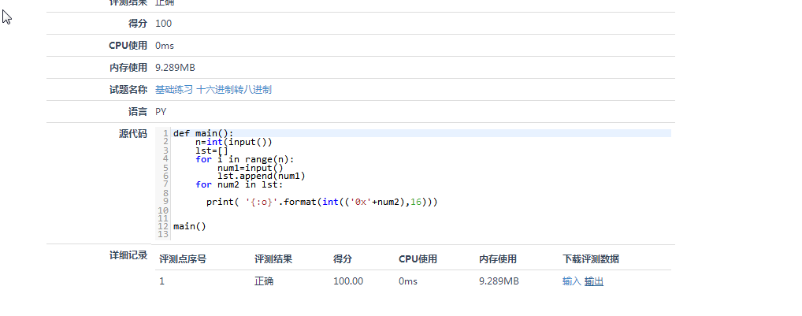Click code line 'num1=input()'
The image size is (802, 316).
tap(250, 167)
